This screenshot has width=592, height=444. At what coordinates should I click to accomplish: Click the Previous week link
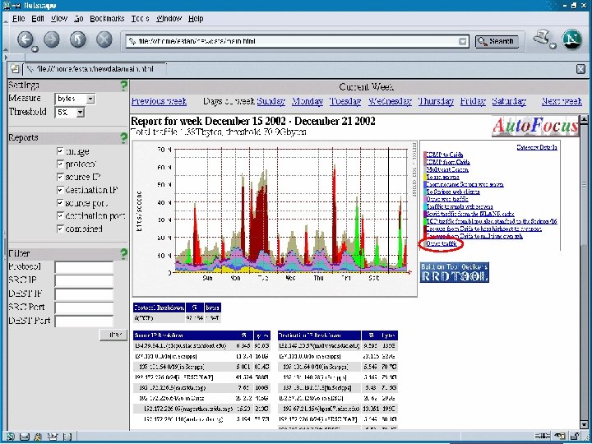(x=159, y=101)
